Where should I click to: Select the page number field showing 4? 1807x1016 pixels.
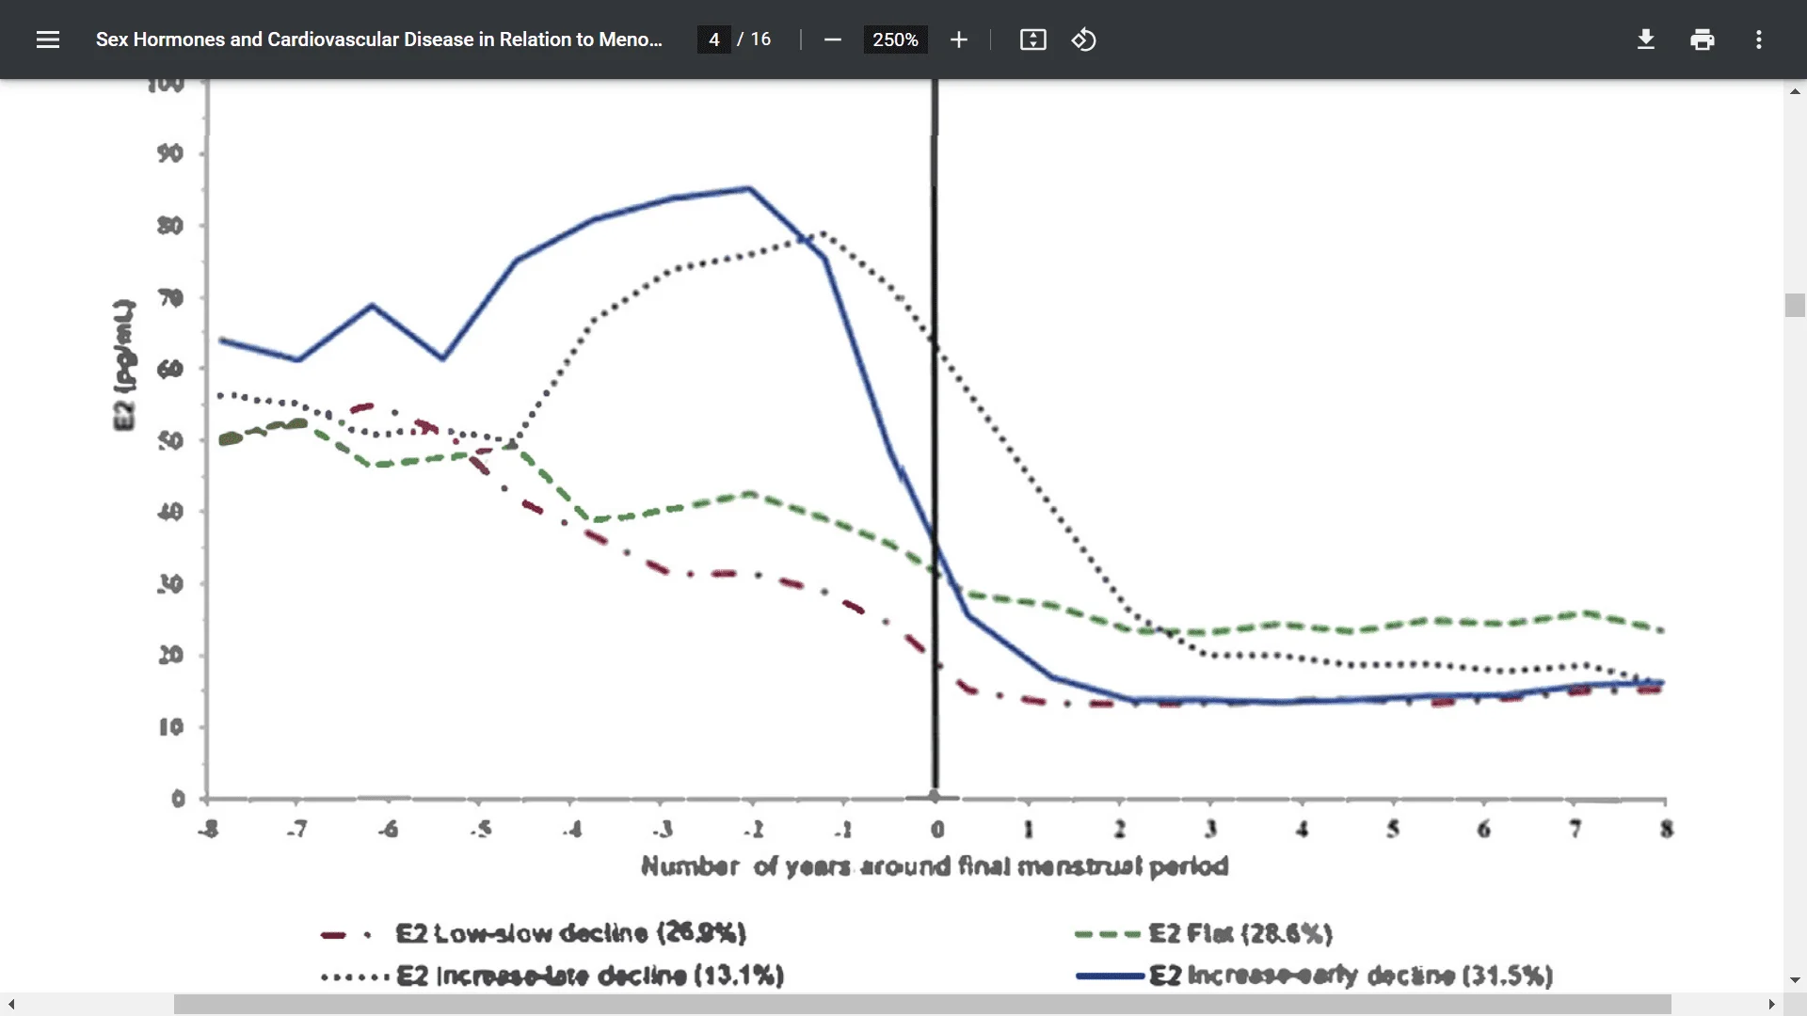(714, 40)
